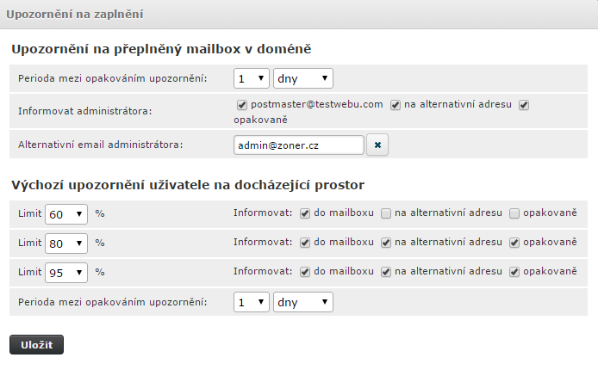Click the Uložit save button
598x376 pixels.
pyautogui.click(x=36, y=345)
